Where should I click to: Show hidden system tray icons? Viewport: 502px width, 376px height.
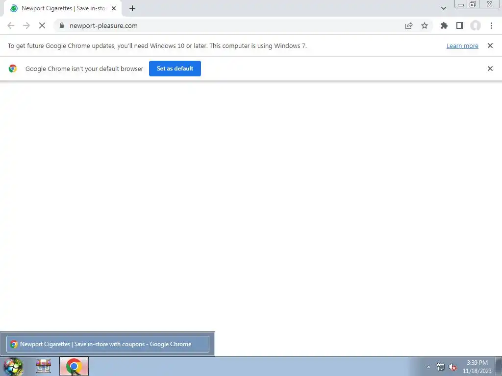click(428, 367)
